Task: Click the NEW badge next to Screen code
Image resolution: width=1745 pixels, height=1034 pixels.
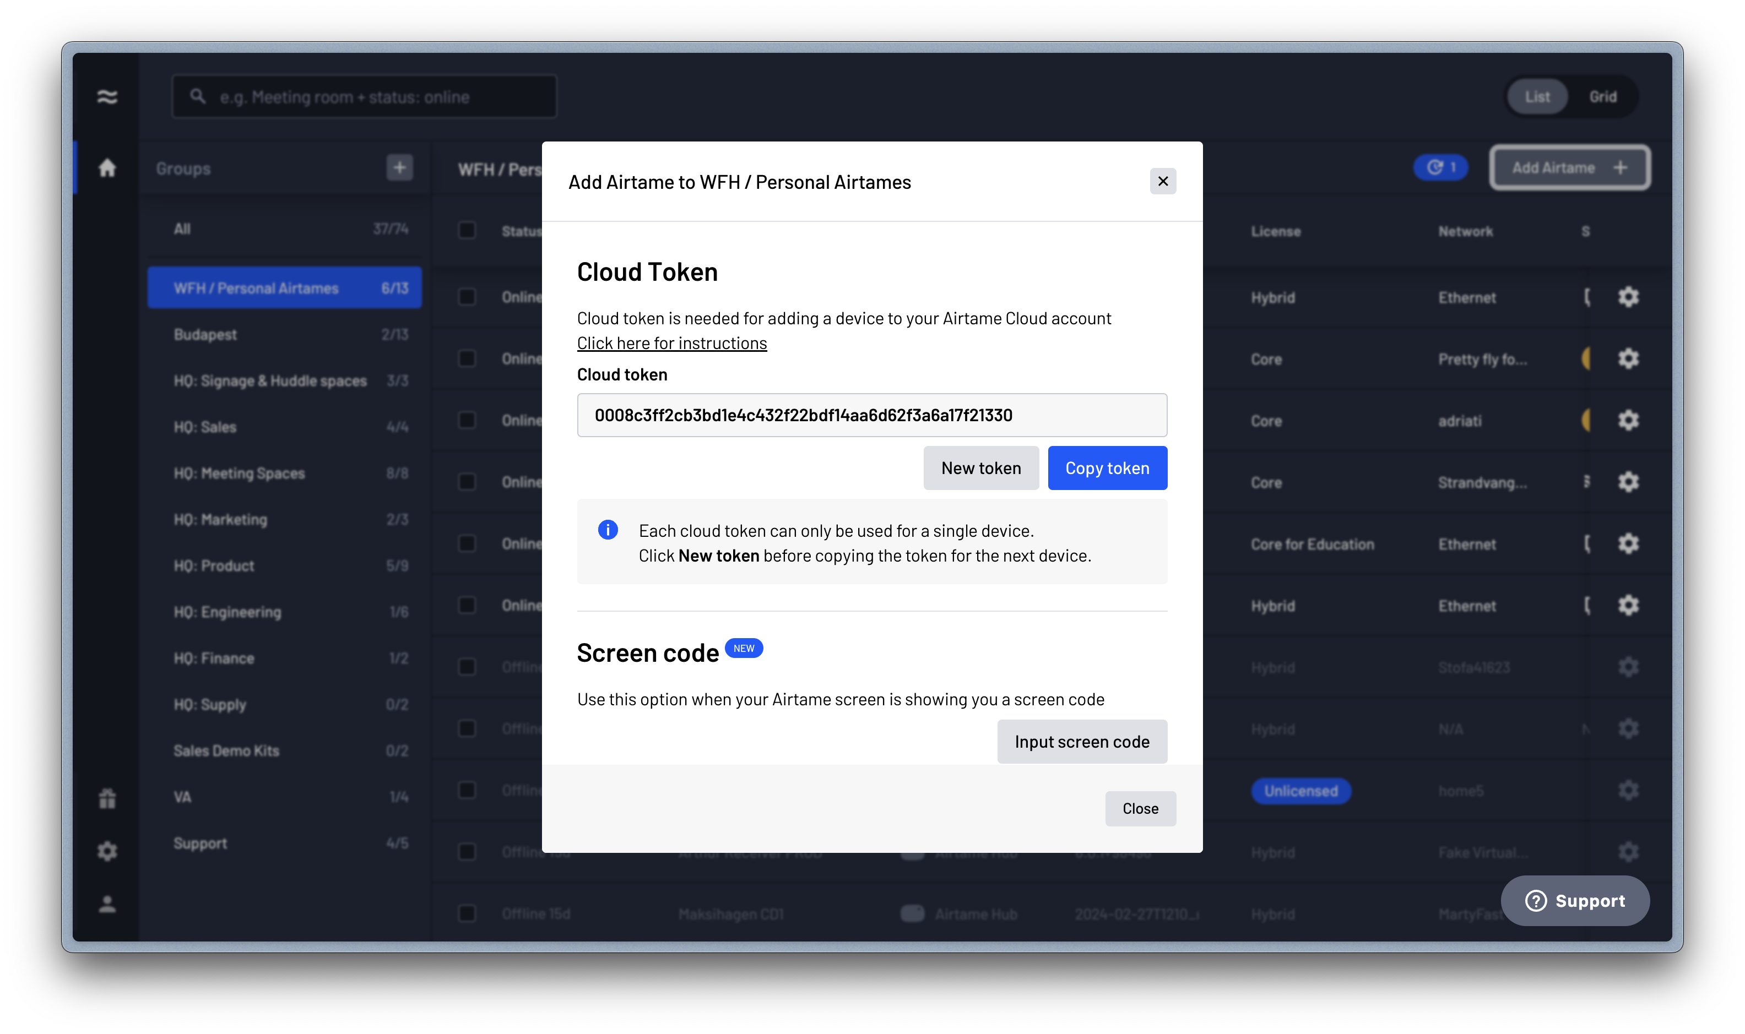Action: (x=744, y=648)
